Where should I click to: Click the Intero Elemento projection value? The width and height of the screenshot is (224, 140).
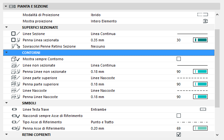pyautogui.click(x=103, y=21)
